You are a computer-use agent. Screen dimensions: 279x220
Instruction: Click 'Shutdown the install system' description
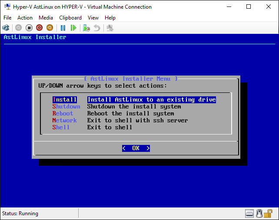tap(134, 107)
